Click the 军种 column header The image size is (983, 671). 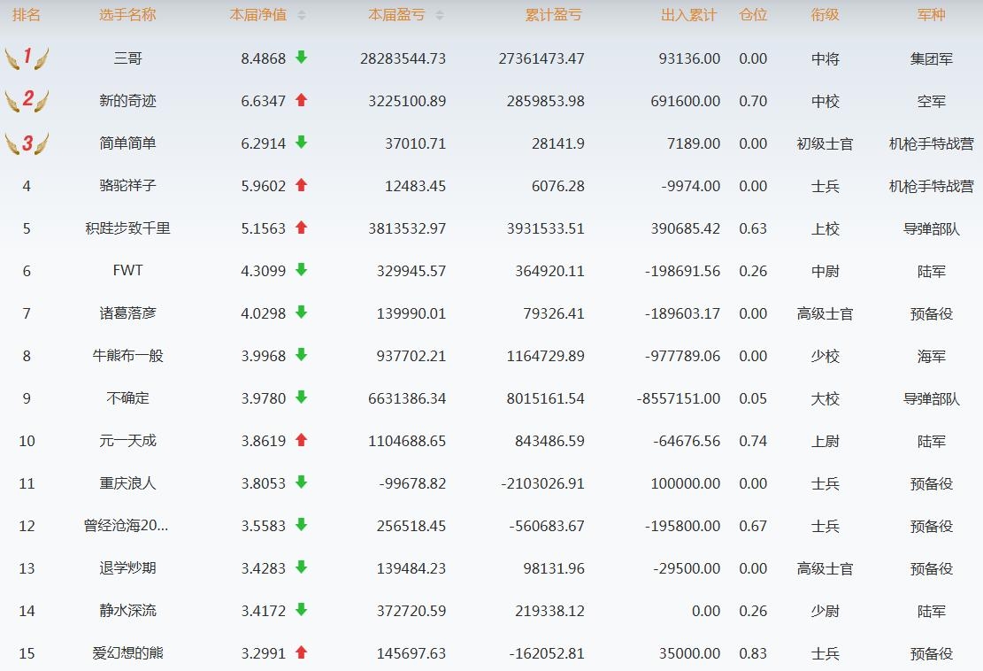[931, 15]
